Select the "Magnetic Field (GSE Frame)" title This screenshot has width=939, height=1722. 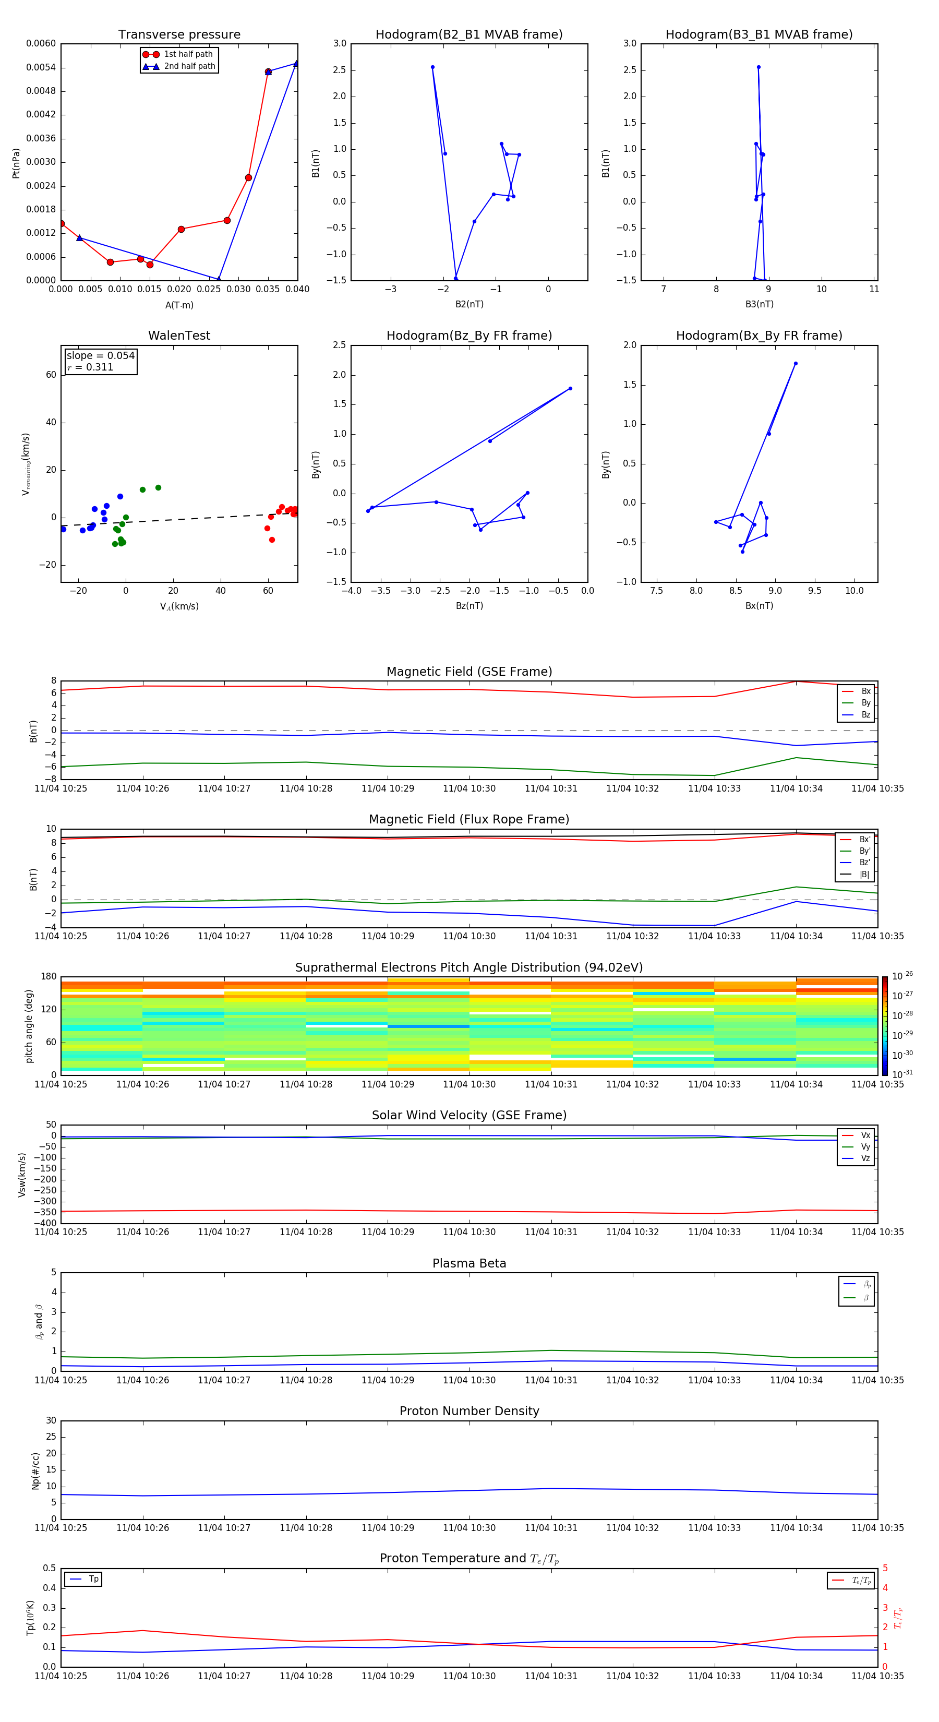469,672
